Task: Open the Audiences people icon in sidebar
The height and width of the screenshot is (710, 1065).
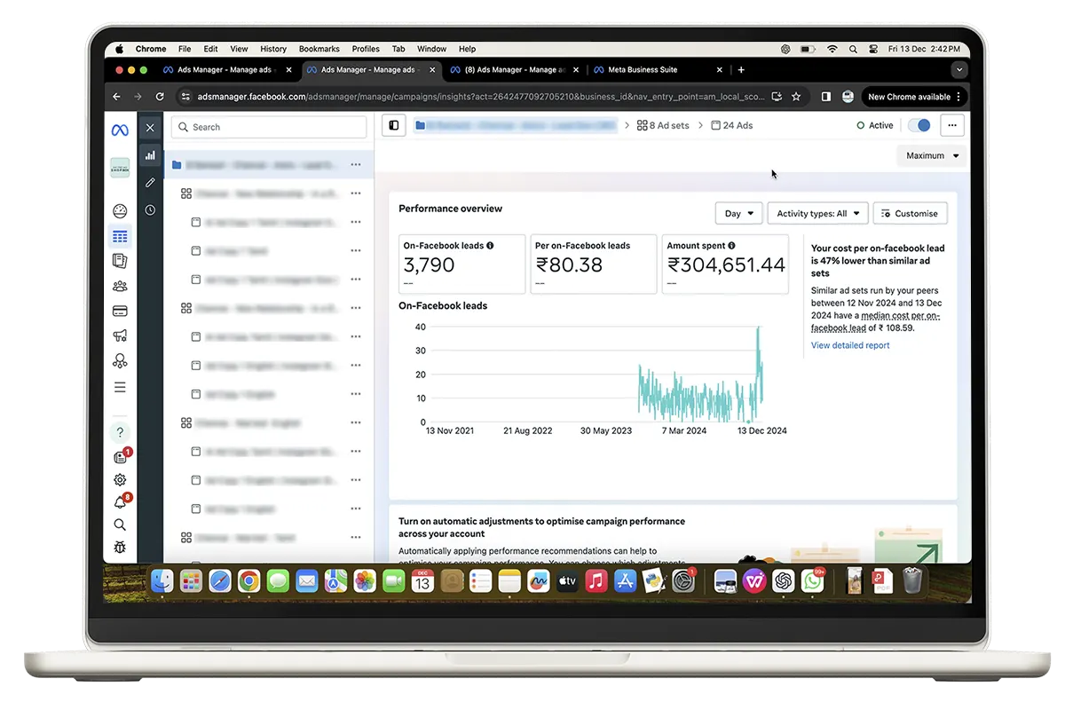Action: (x=120, y=286)
